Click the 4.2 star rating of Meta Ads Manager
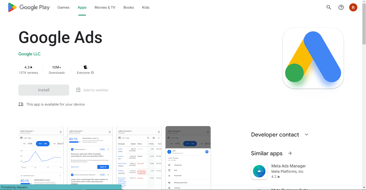This screenshot has width=366, height=190. 276,177
